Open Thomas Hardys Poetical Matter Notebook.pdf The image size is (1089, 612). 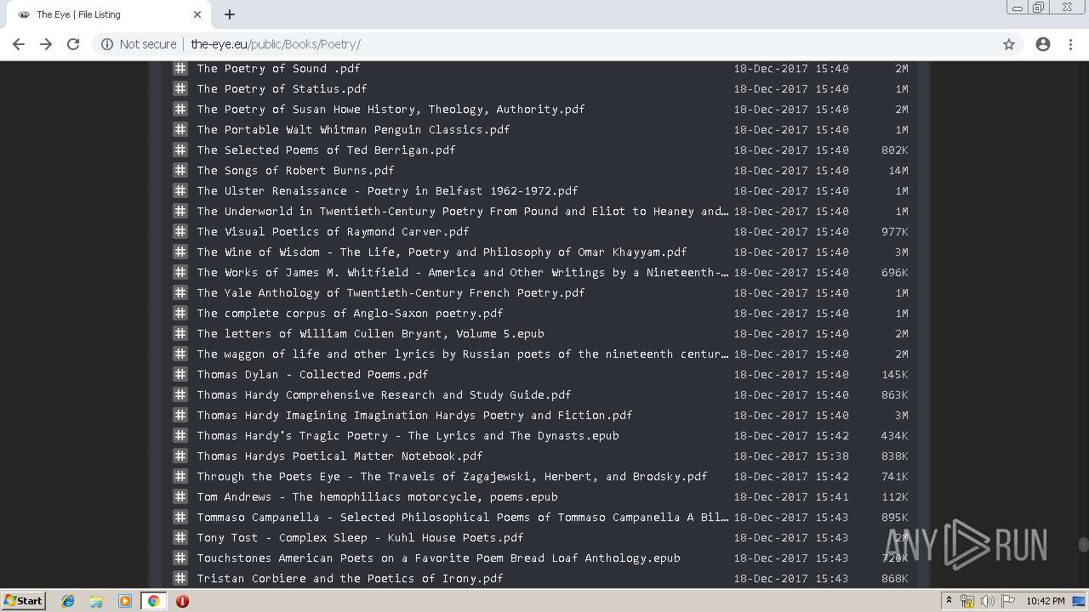[339, 456]
